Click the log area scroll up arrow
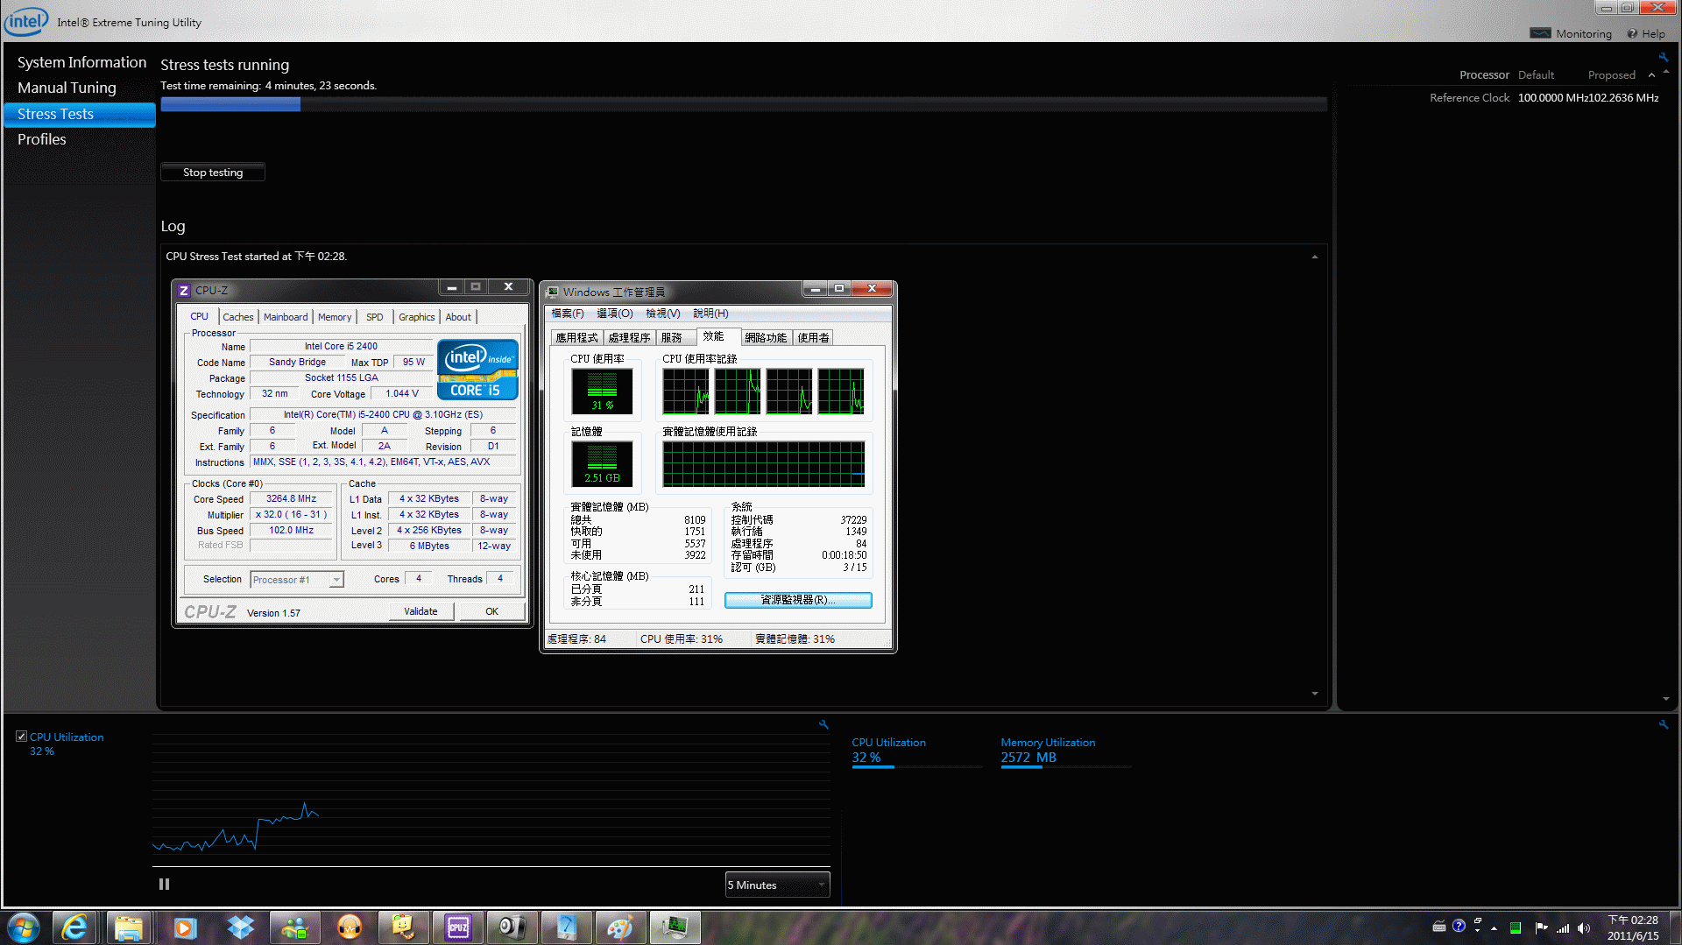 coord(1315,257)
